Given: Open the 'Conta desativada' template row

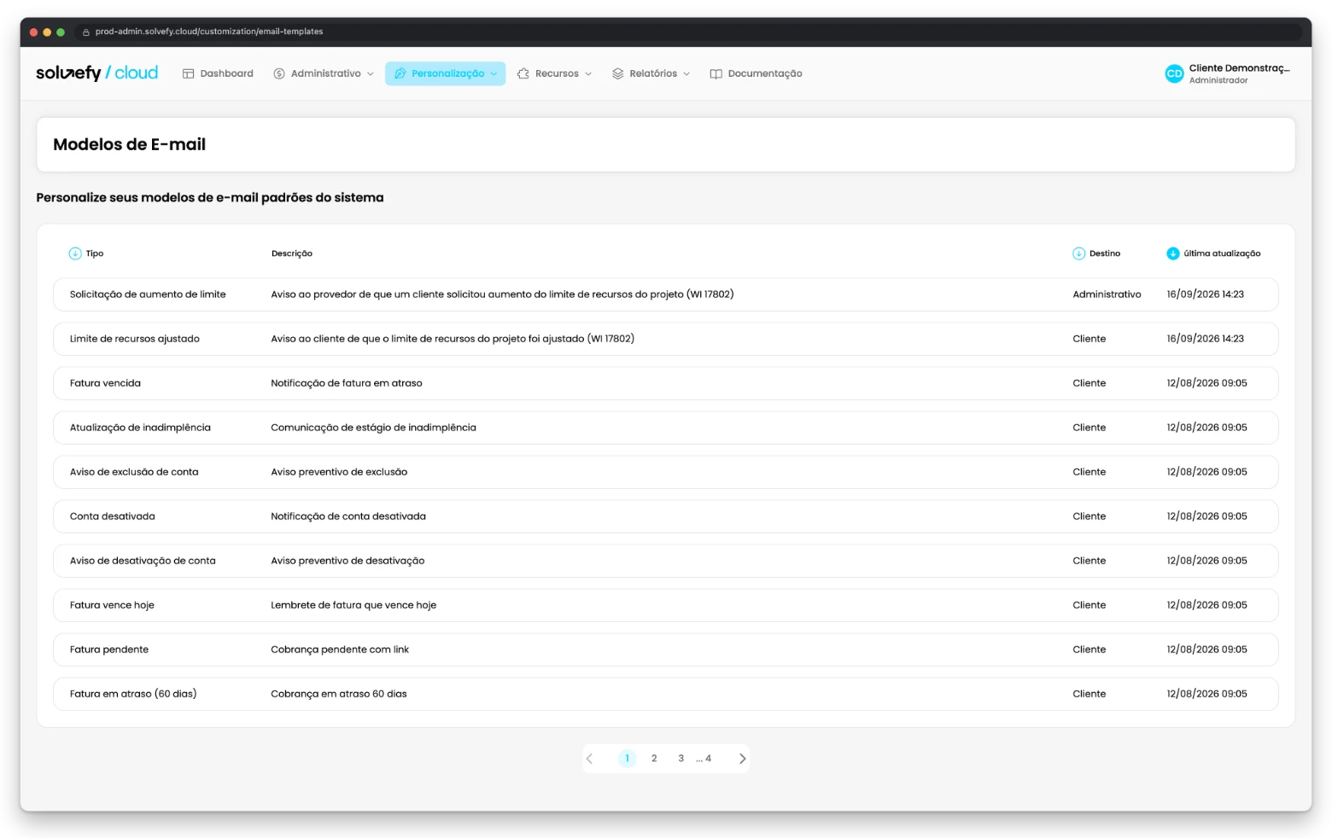Looking at the screenshot, I should coord(666,516).
